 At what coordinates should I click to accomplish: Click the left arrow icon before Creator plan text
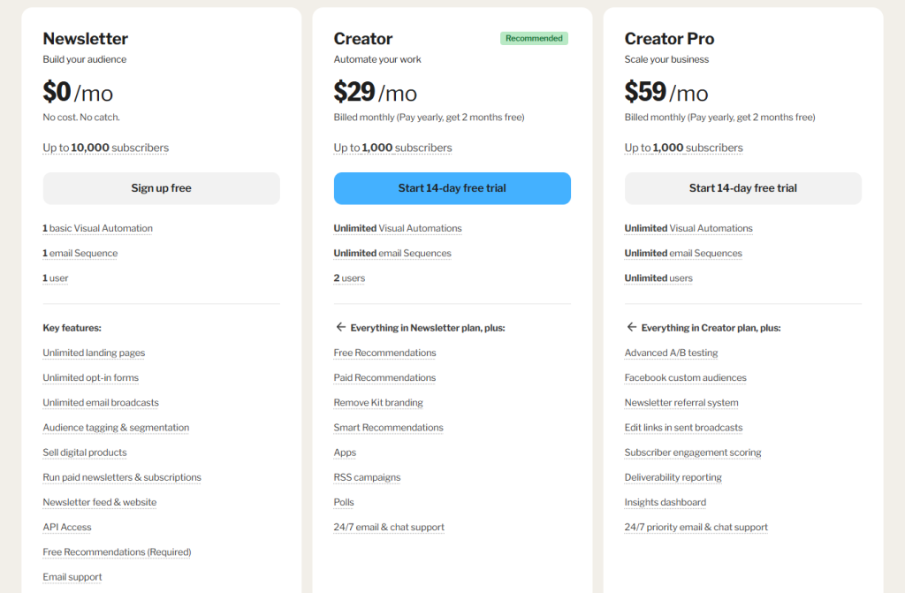coord(631,327)
